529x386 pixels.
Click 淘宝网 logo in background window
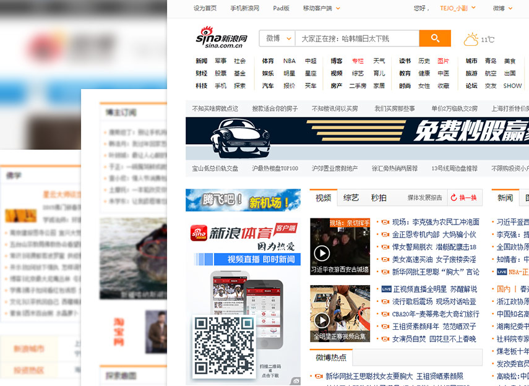pos(119,332)
